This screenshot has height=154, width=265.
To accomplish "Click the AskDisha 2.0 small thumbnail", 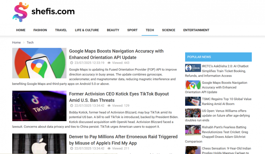I will click(x=193, y=68).
